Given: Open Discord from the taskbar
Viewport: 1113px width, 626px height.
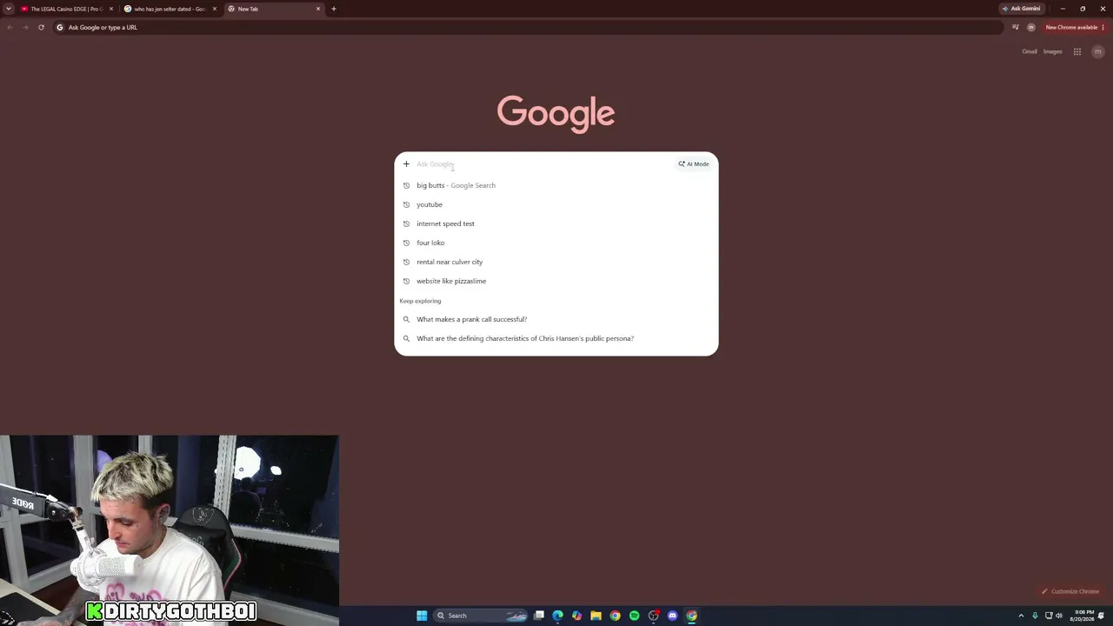Looking at the screenshot, I should tap(672, 616).
